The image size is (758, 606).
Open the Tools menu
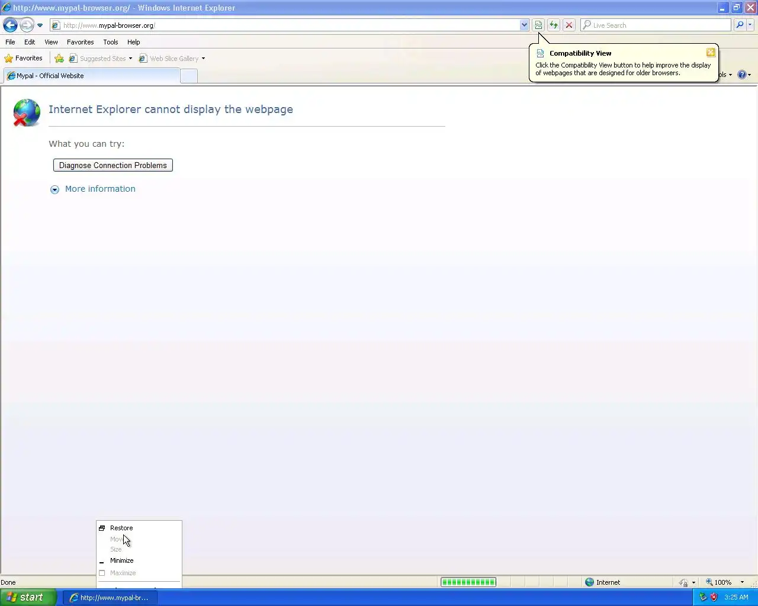coord(110,42)
